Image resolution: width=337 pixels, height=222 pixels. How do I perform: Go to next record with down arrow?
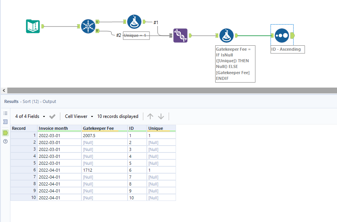coord(161,116)
